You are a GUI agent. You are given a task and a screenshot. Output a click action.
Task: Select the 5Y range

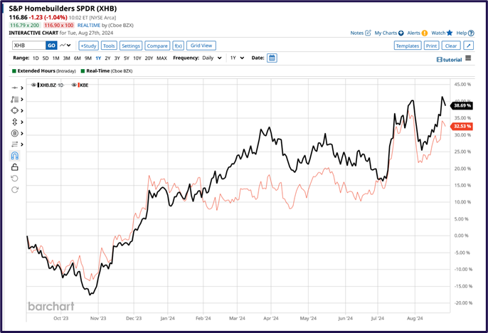tap(127, 58)
